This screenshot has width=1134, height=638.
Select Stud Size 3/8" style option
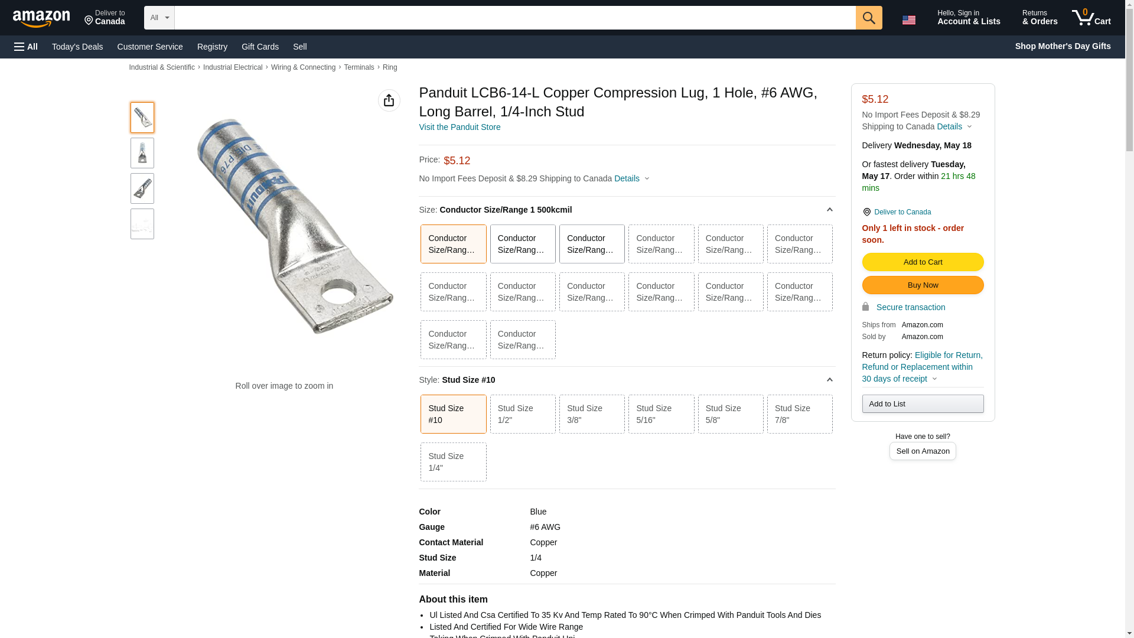591,414
